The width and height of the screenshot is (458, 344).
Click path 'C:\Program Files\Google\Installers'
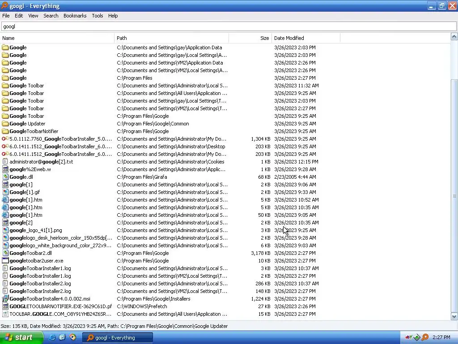click(153, 299)
